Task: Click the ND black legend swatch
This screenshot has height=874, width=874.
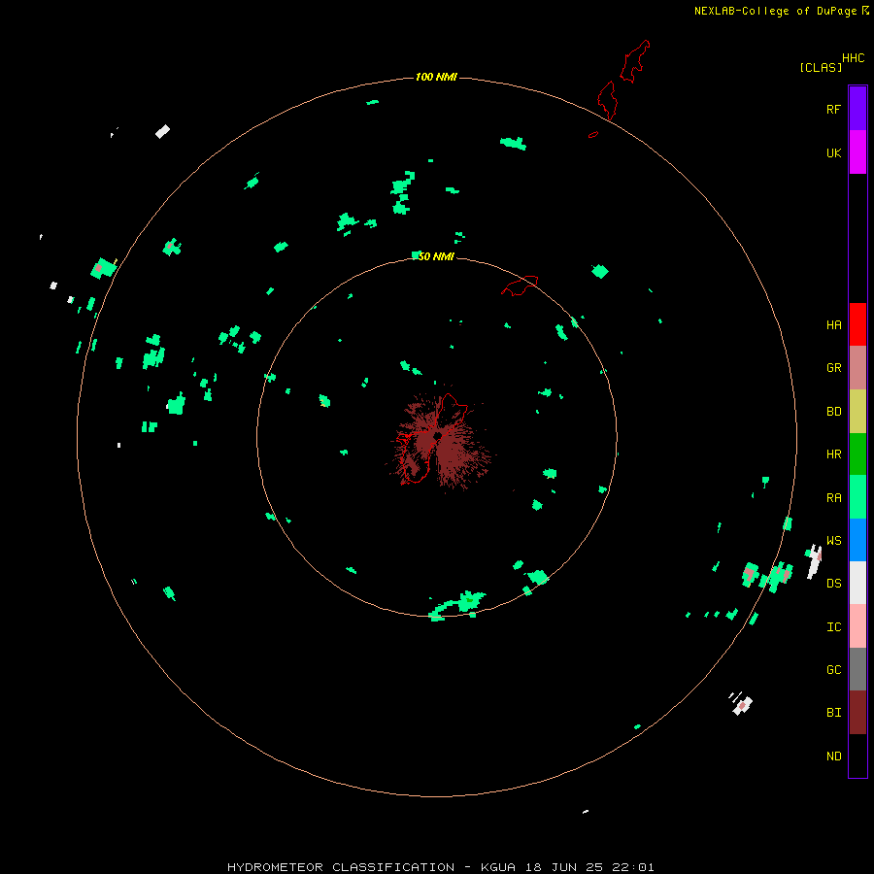Action: coord(857,756)
